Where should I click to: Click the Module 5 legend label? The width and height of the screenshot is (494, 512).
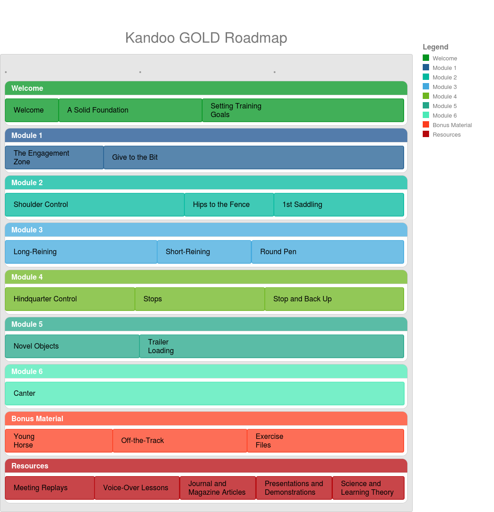point(445,106)
